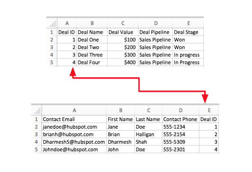Click the DharmeshS@hubspot.com cell
The image size is (252, 172).
point(74,142)
